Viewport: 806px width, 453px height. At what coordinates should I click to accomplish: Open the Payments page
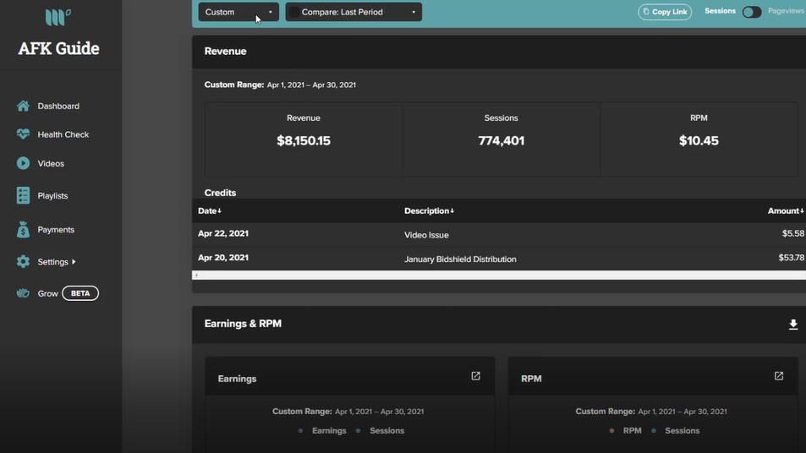[56, 230]
